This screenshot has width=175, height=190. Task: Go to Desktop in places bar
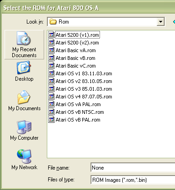(24, 71)
